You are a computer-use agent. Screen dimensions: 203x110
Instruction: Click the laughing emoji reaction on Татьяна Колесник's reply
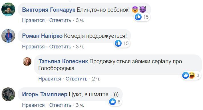[x=192, y=75]
